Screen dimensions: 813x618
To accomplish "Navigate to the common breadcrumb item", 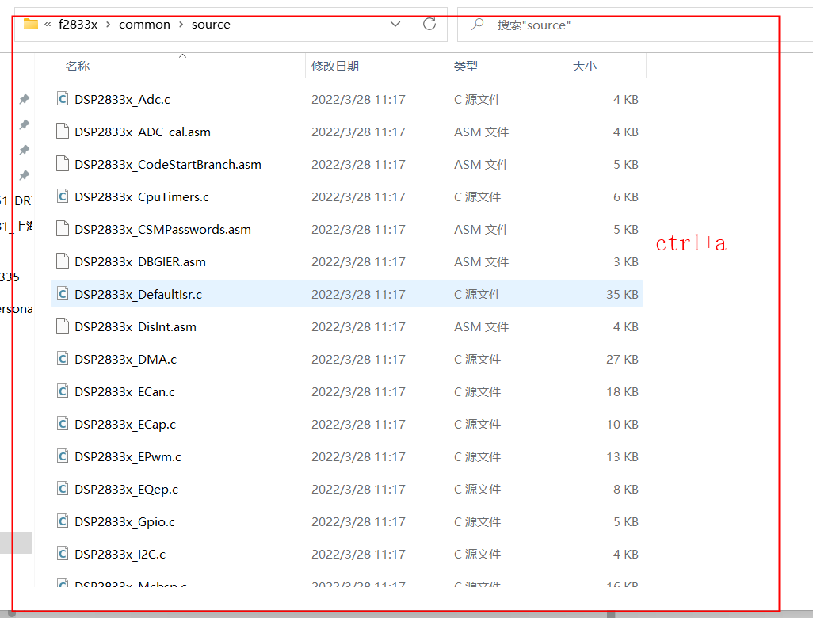I will [144, 24].
